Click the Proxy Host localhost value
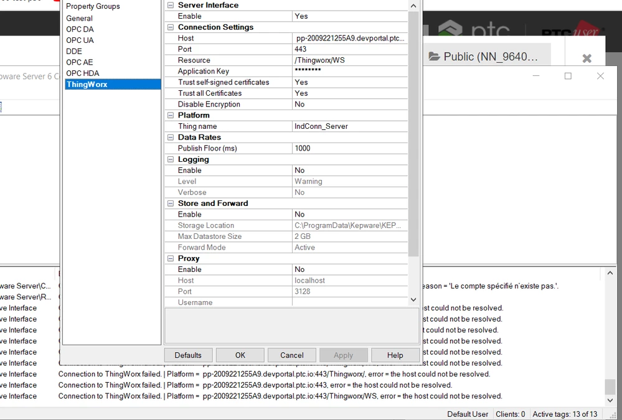The height and width of the screenshot is (420, 622). [350, 281]
